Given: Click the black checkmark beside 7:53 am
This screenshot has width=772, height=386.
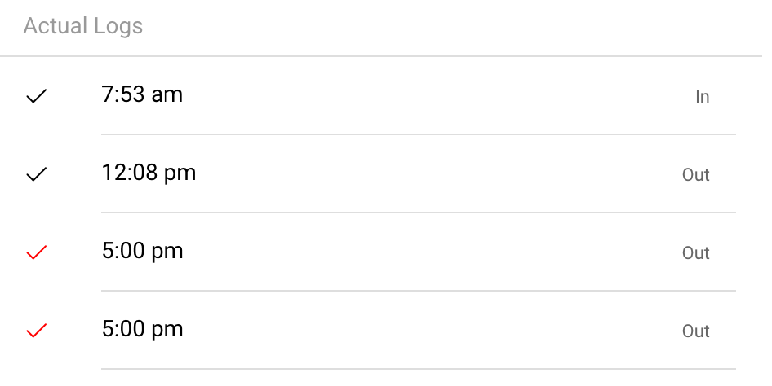Looking at the screenshot, I should click(37, 97).
